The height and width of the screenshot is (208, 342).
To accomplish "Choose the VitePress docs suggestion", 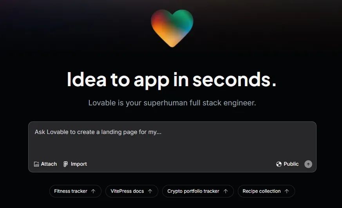I will pyautogui.click(x=127, y=191).
